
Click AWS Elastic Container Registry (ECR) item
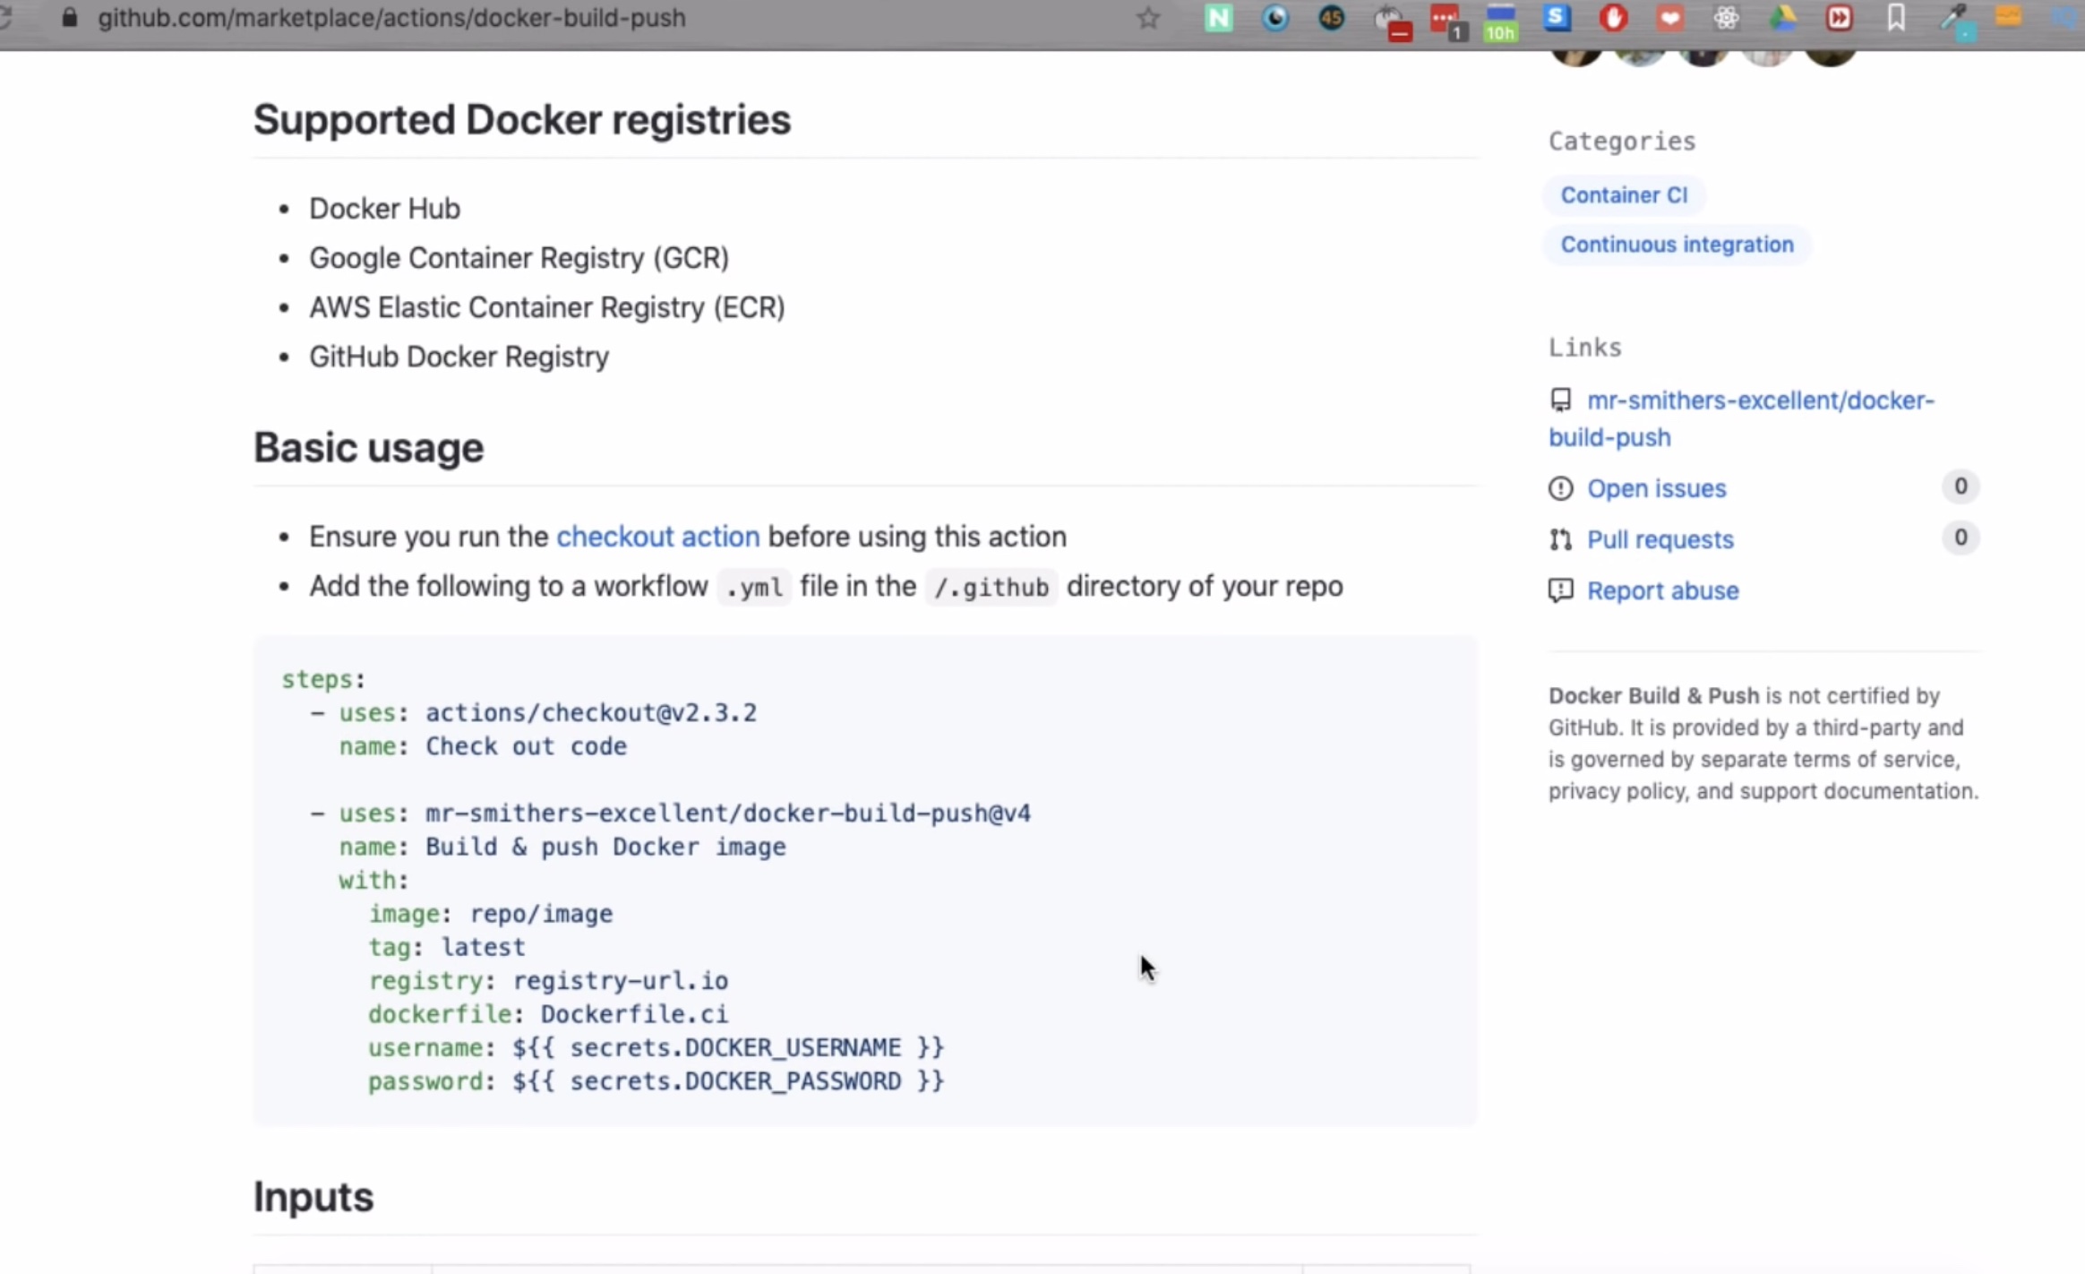tap(546, 307)
